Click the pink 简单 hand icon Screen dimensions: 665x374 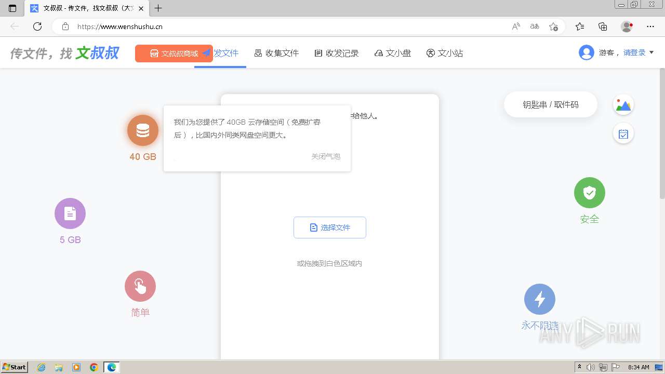coord(140,286)
